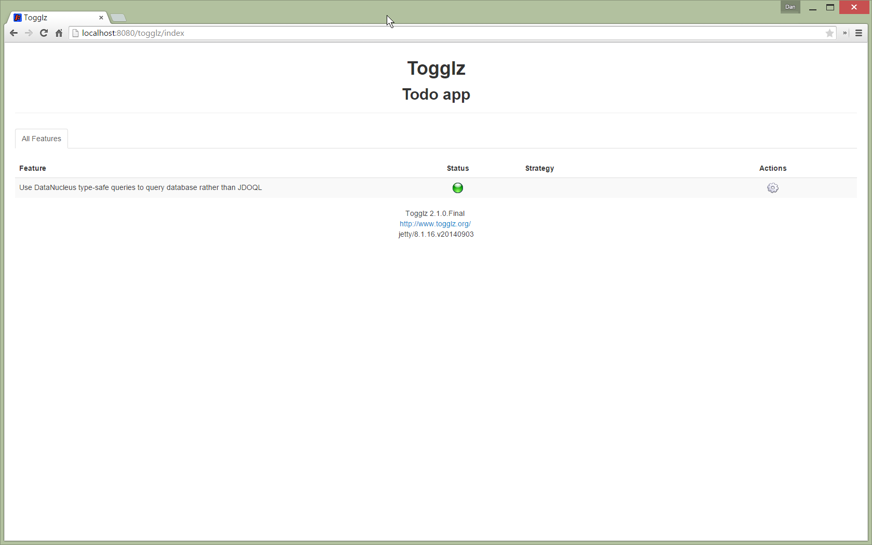Open a new browser tab

119,18
